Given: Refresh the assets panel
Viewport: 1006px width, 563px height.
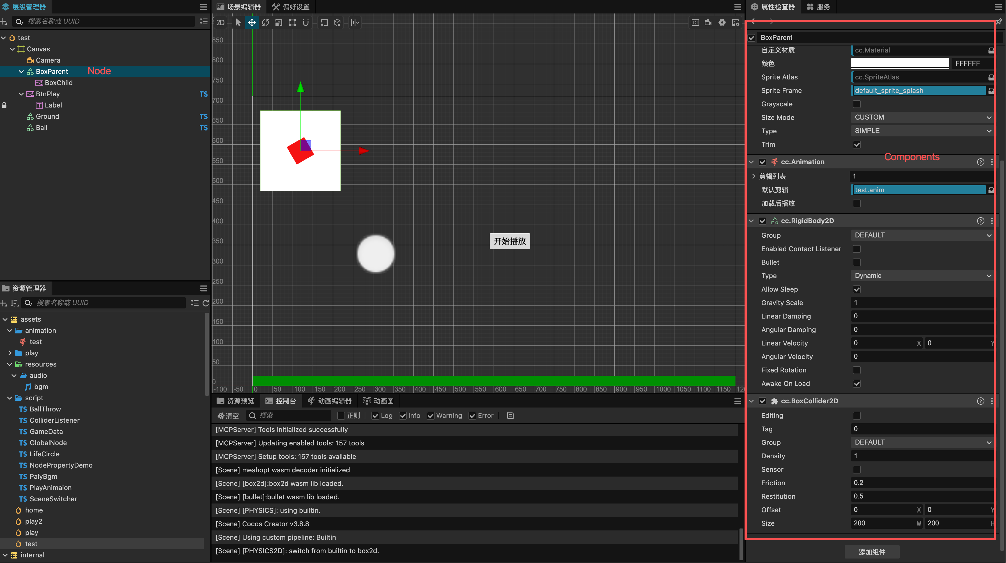Looking at the screenshot, I should click(x=205, y=303).
